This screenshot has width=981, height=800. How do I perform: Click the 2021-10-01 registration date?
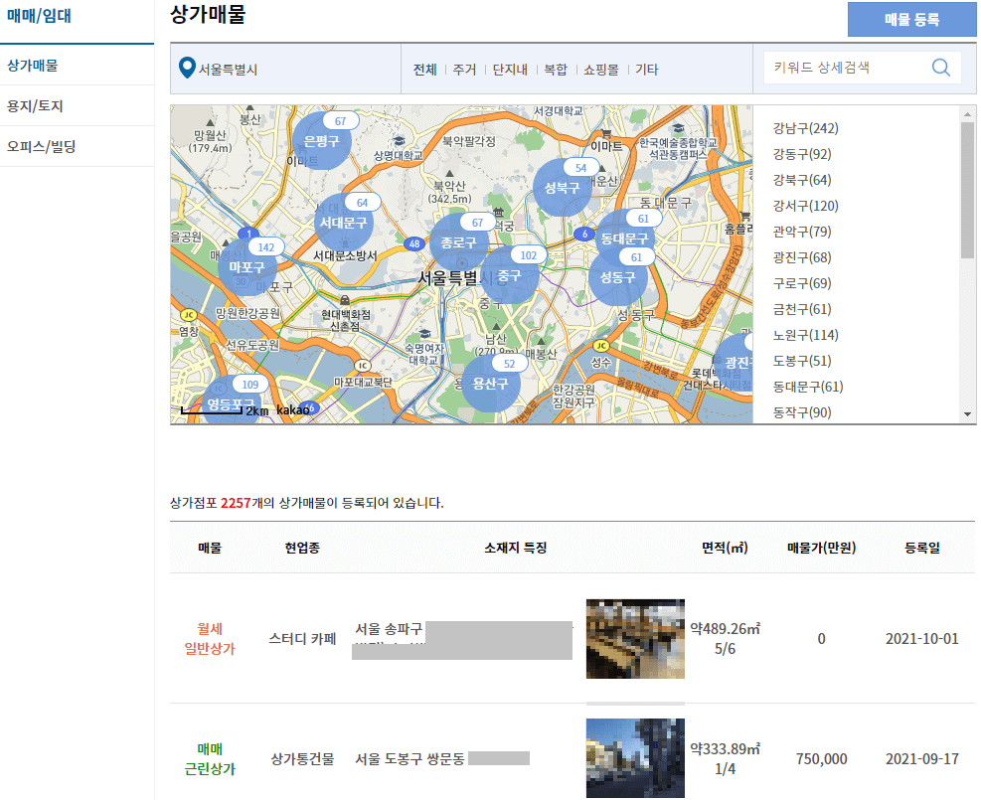point(922,639)
